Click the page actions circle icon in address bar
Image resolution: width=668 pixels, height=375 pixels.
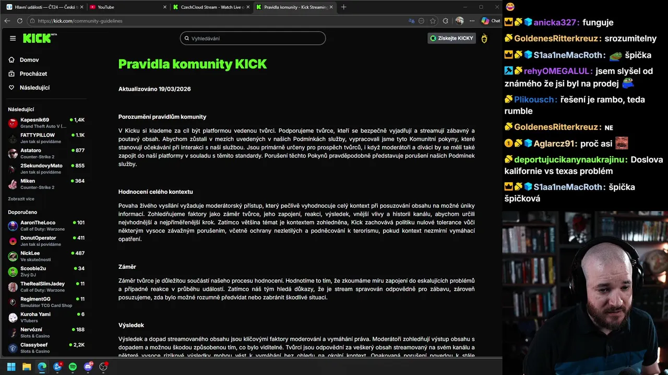pos(422,21)
